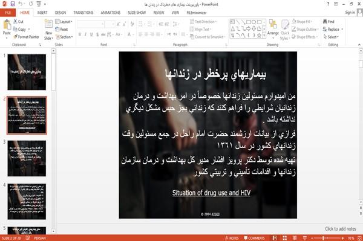Follow the Situation of drug use and HIV link
Screen dimensions: 363x241
pyautogui.click(x=211, y=193)
